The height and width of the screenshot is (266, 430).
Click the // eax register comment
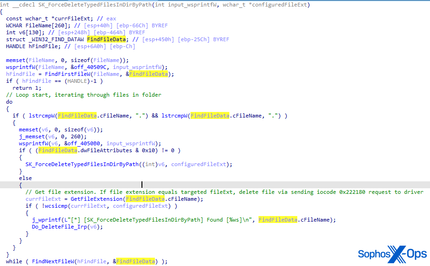click(106, 19)
